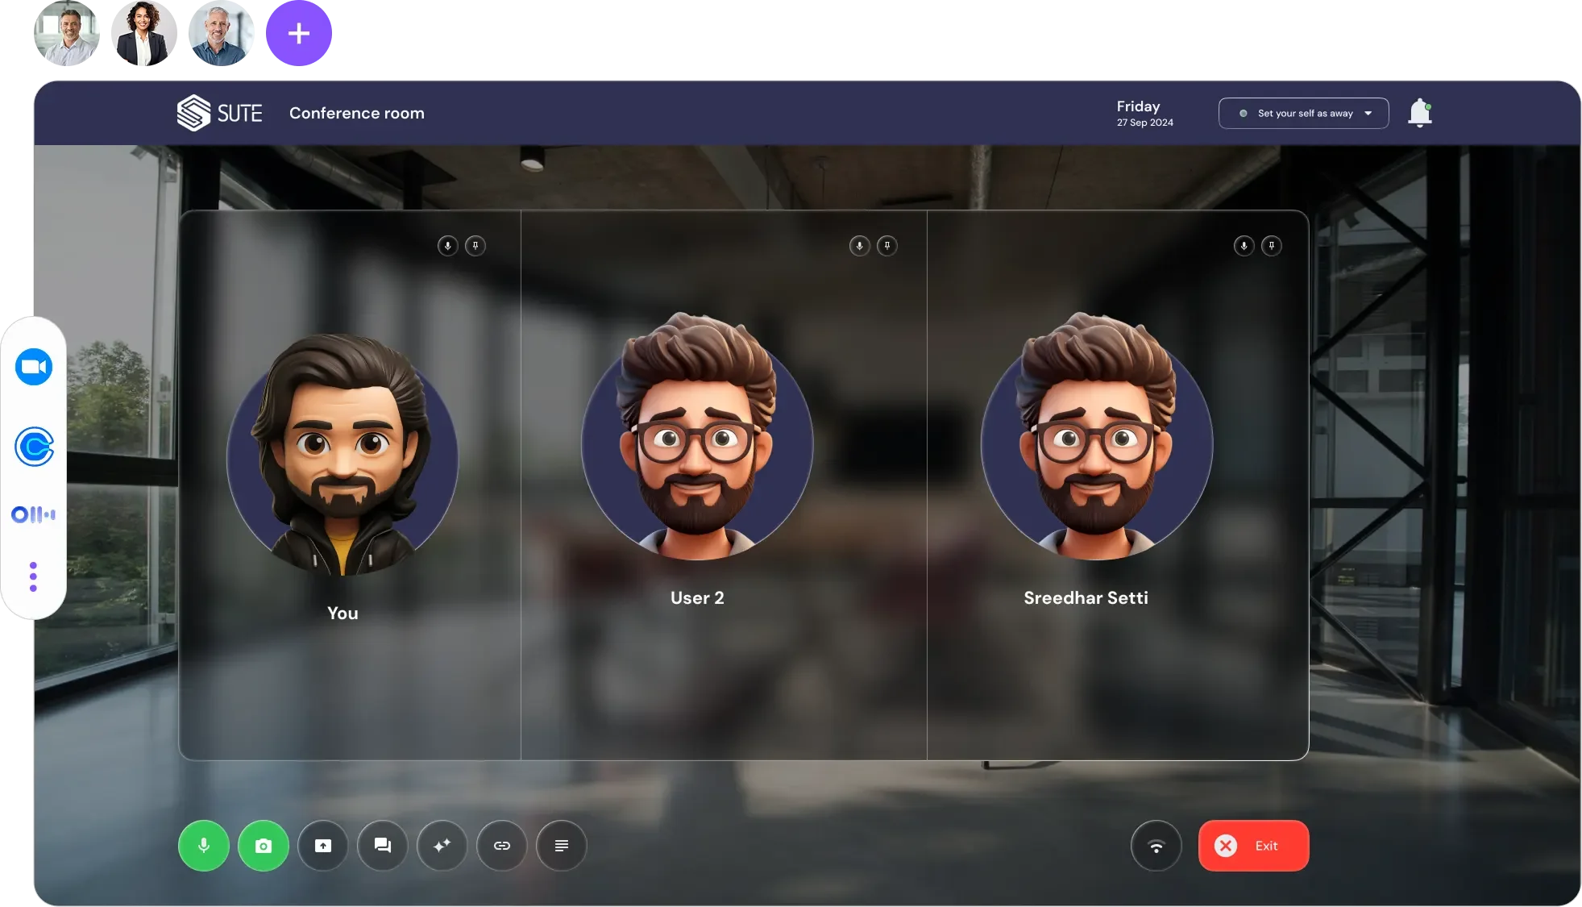Click the purple plus add participant button
Image resolution: width=1582 pixels, height=907 pixels.
(299, 33)
